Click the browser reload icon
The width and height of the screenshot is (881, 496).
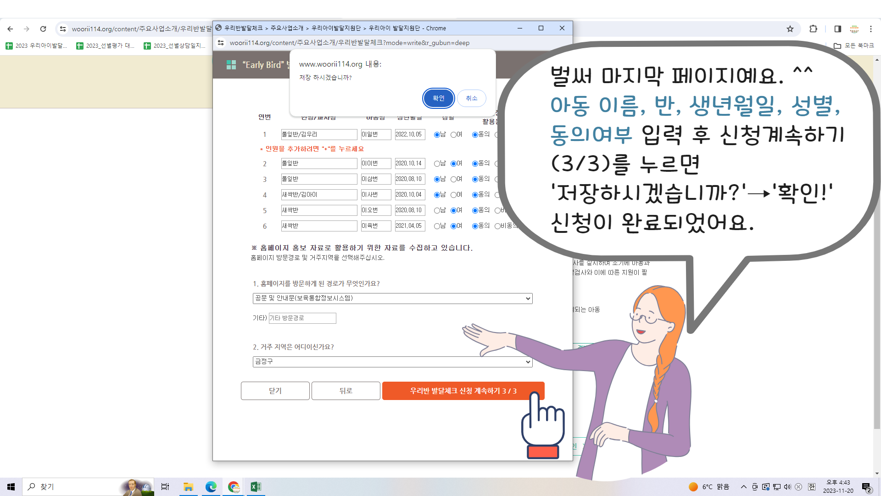point(43,29)
